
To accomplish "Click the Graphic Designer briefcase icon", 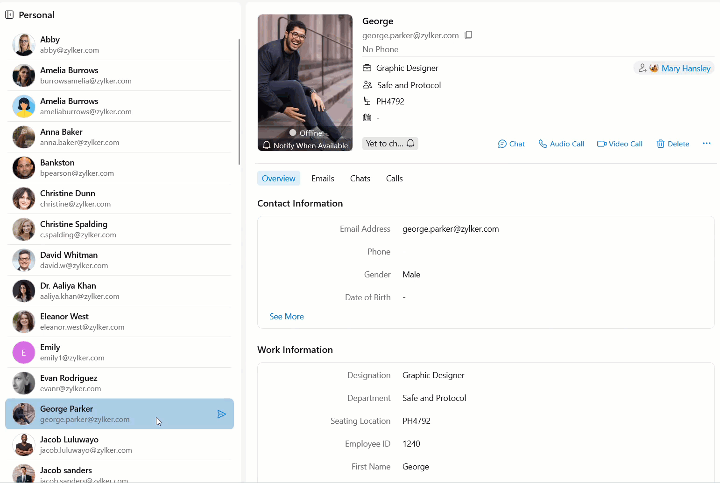I will pos(367,68).
